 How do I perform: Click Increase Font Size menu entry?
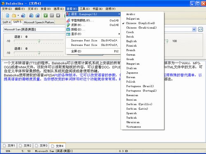93,41
